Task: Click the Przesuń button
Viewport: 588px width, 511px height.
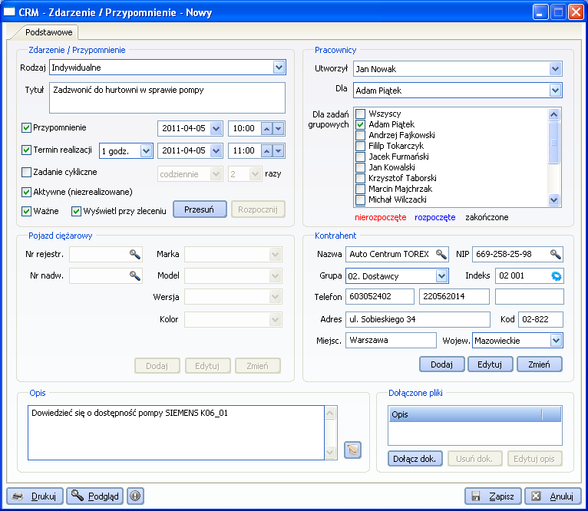Action: pyautogui.click(x=200, y=209)
